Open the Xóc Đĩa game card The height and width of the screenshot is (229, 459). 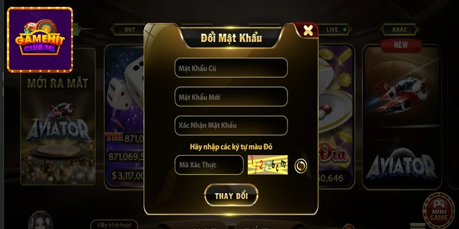pyautogui.click(x=336, y=117)
